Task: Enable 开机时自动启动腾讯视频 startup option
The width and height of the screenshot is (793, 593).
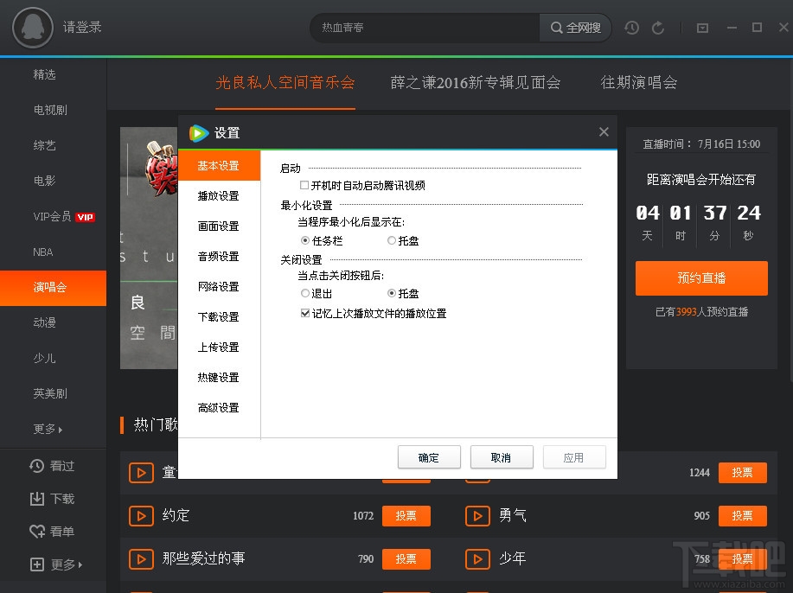Action: coord(306,185)
